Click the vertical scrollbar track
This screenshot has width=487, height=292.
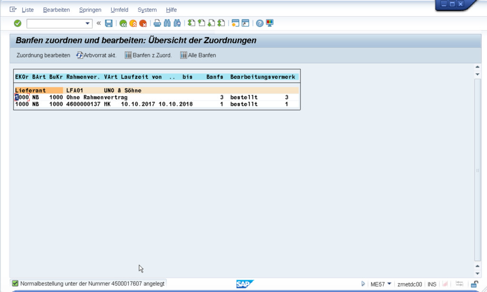pyautogui.click(x=477, y=170)
